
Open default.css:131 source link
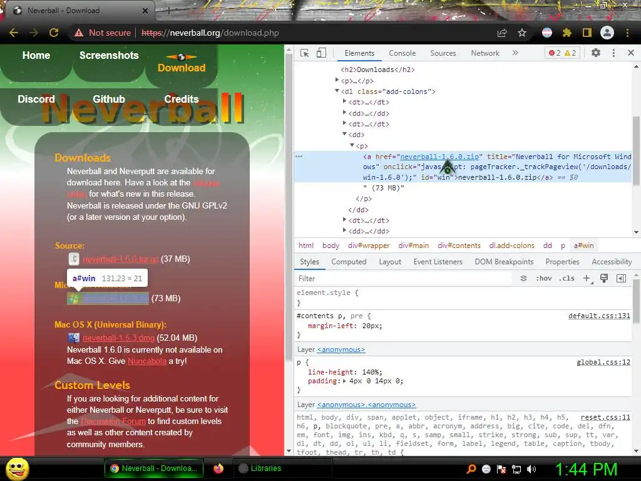[599, 316]
